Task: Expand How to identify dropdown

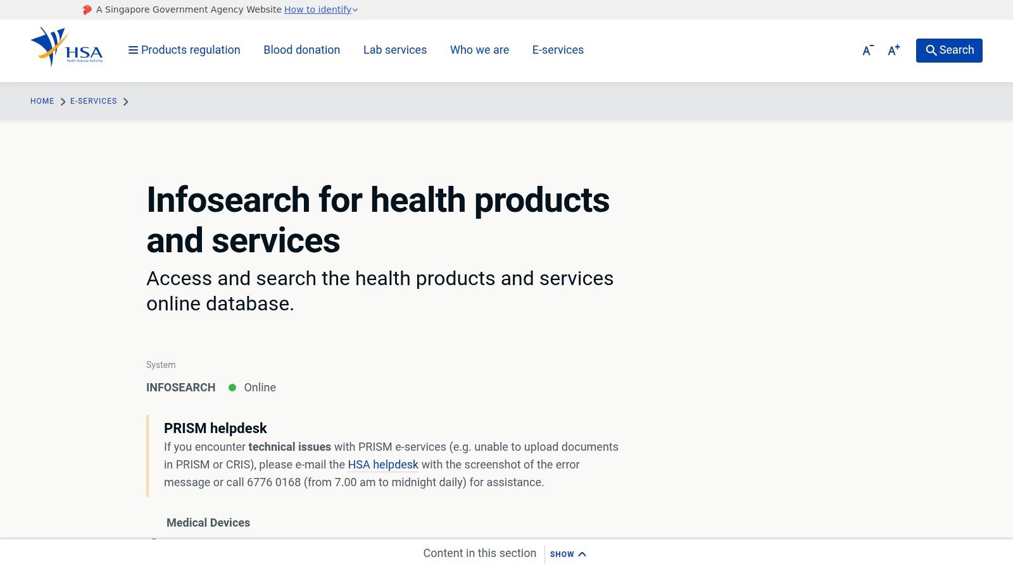Action: [x=321, y=9]
